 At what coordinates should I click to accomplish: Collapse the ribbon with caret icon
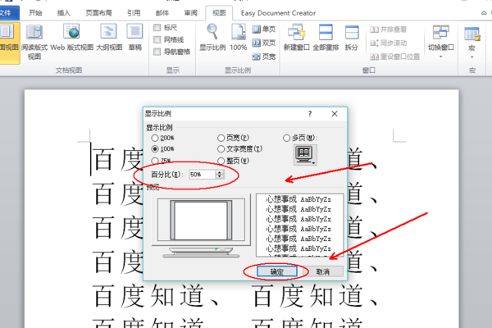(484, 13)
